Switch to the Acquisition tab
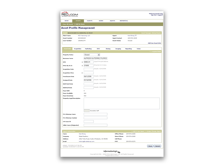Image resolution: width=224 pixels, height=168 pixels. [78, 49]
